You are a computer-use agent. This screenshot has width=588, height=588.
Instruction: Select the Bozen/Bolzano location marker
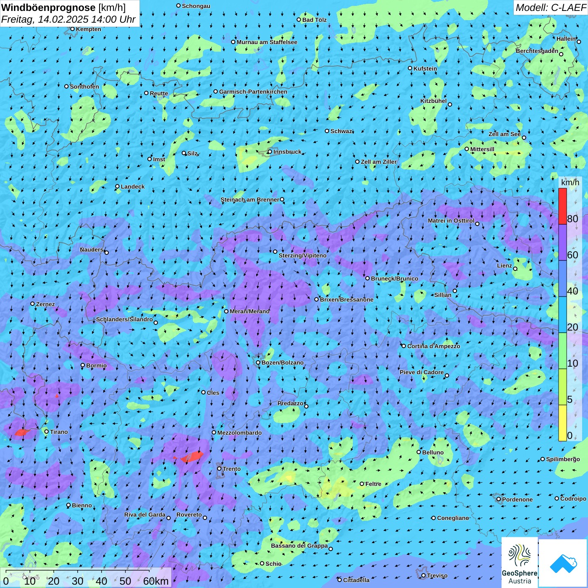pyautogui.click(x=258, y=362)
